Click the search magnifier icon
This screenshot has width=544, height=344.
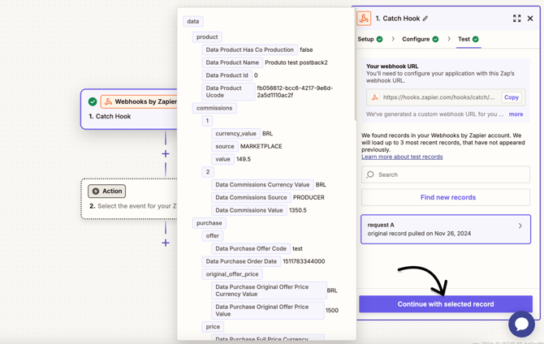pyautogui.click(x=370, y=174)
